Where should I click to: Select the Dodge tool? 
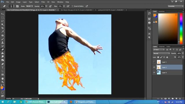[3, 60]
